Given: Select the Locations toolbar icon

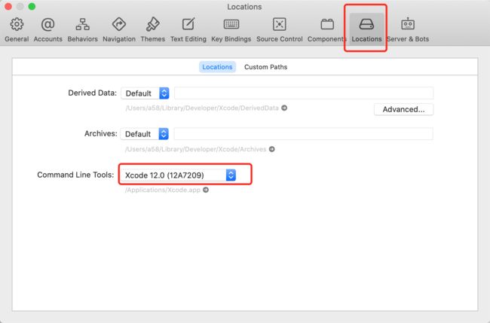Looking at the screenshot, I should point(366,29).
